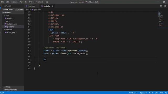Click 'PDO::FETH_ASSOC' on line 63
This screenshot has height=94, width=168.
(x=77, y=54)
